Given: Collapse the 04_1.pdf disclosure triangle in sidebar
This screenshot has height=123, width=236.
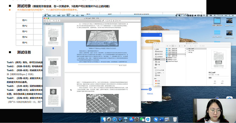Looking at the screenshot, I should (45, 24).
